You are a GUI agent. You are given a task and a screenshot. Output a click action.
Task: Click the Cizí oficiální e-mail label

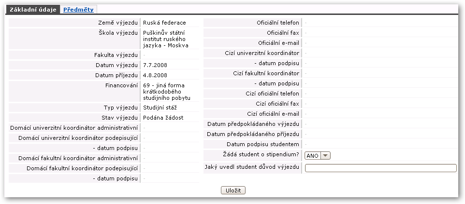point(273,114)
